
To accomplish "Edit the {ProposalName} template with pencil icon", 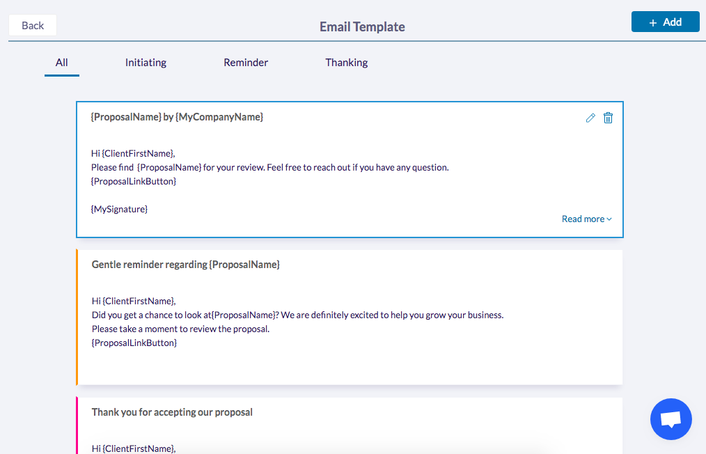I will click(x=590, y=118).
